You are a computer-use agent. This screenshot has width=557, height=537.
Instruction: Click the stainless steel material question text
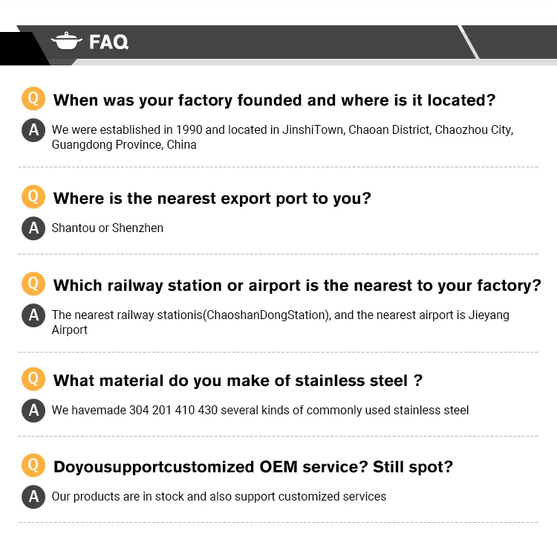pyautogui.click(x=238, y=381)
